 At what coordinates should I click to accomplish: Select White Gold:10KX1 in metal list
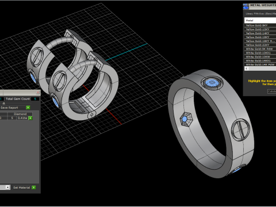(x=260, y=53)
